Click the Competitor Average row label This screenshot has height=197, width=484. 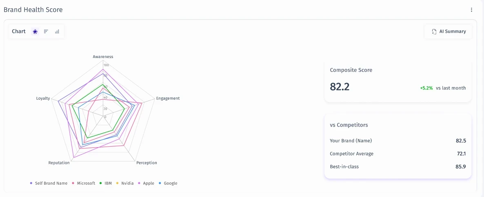coord(352,154)
